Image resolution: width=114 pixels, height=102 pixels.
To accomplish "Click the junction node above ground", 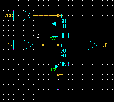I will [58, 75].
